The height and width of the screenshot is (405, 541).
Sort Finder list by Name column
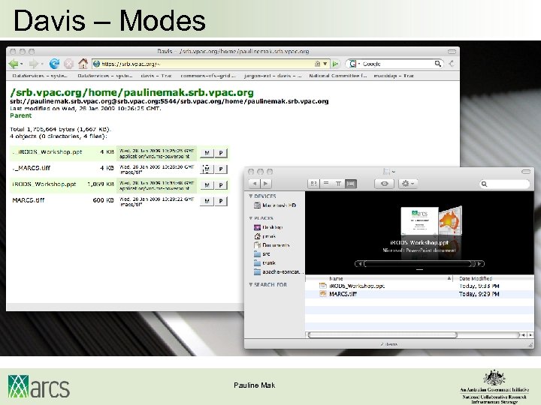(379, 278)
